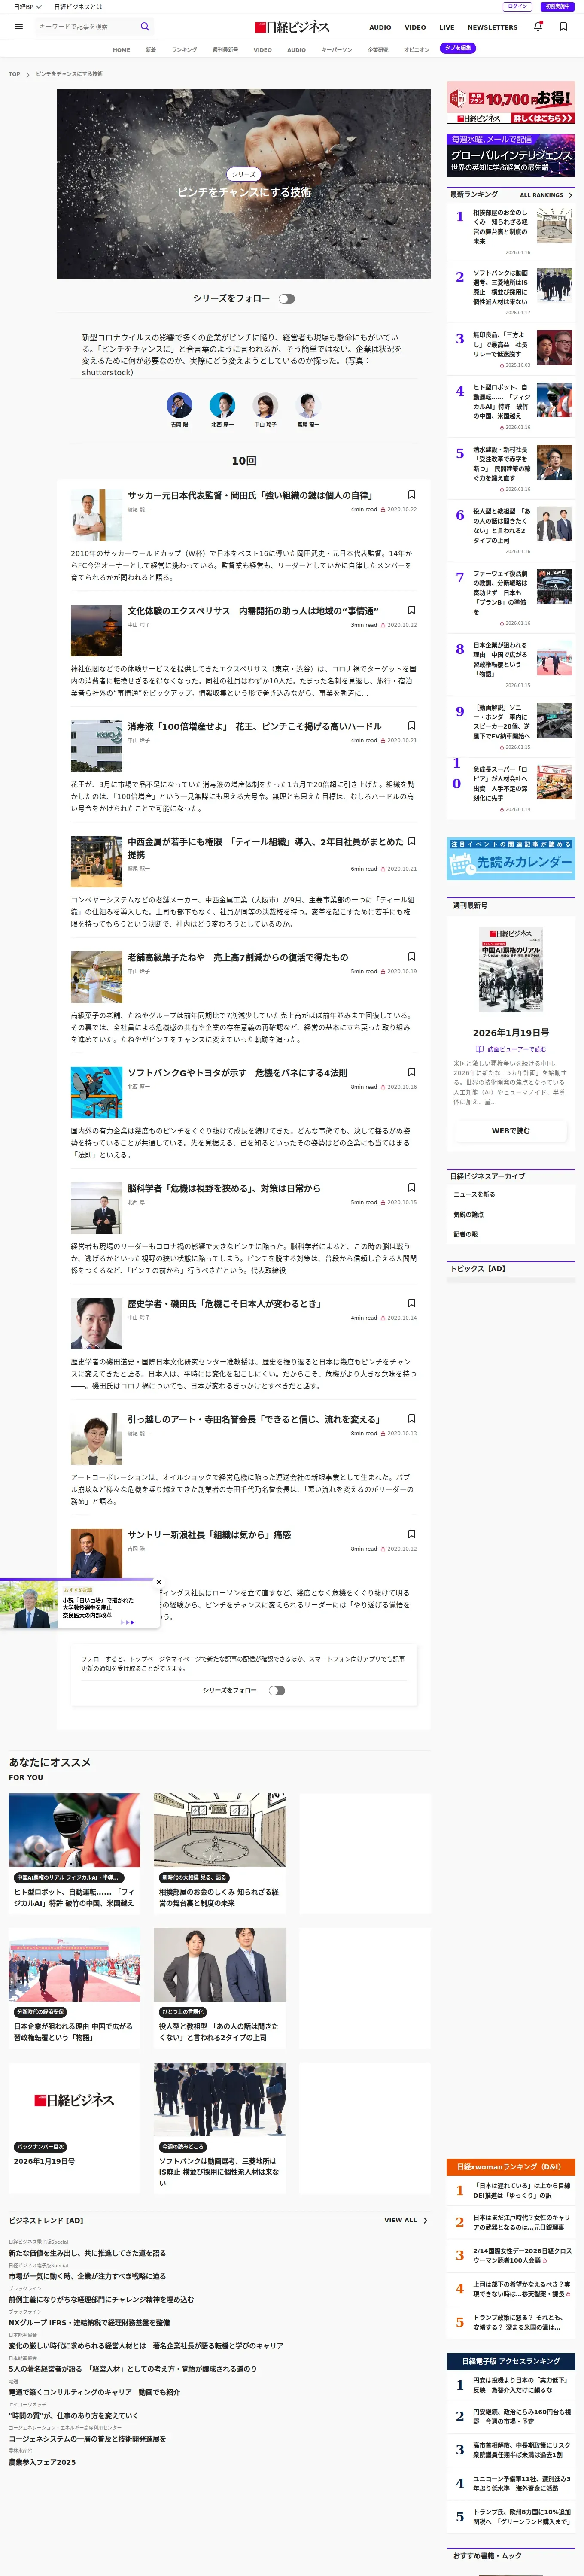
Task: Open 週刊最新号 navigation tab
Action: 225,49
